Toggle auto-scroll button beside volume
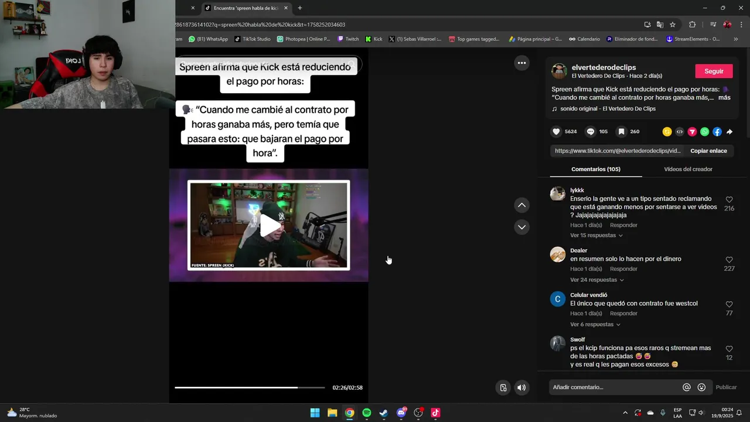Viewport: 750px width, 422px height. click(x=503, y=387)
